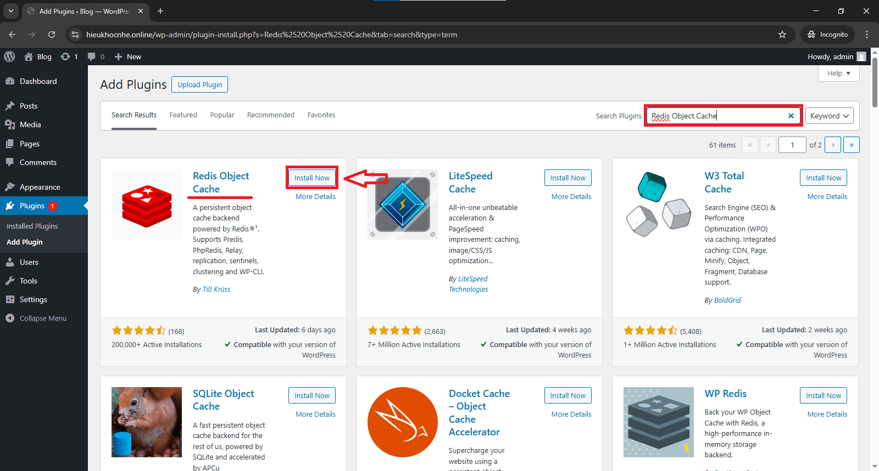
Task: Reload the page in browser
Action: [x=52, y=35]
